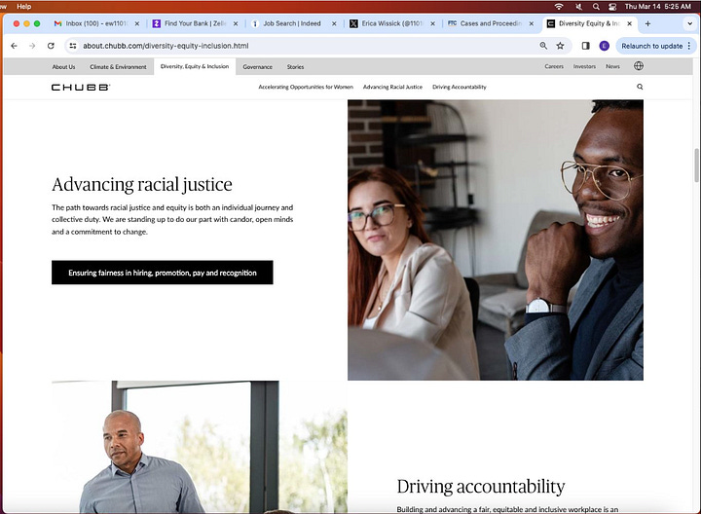Click the address bar URL
Screen dimensions: 701x514
[166, 46]
